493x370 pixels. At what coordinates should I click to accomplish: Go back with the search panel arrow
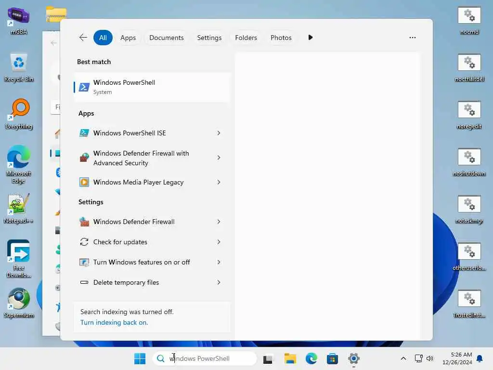click(83, 38)
